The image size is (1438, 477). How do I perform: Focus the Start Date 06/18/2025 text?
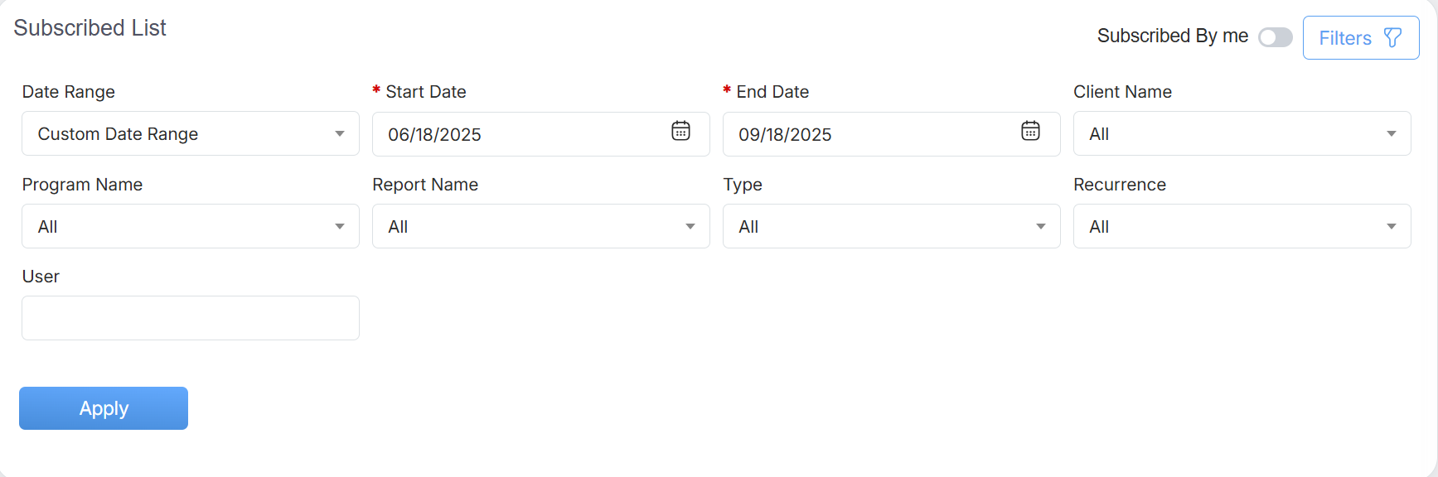point(435,135)
